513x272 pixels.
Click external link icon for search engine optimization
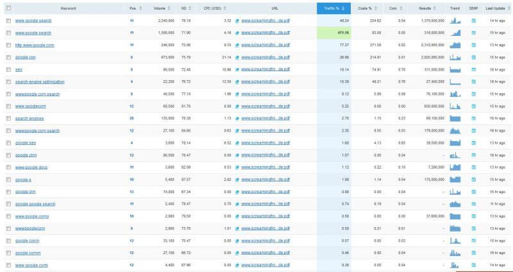coord(237,82)
